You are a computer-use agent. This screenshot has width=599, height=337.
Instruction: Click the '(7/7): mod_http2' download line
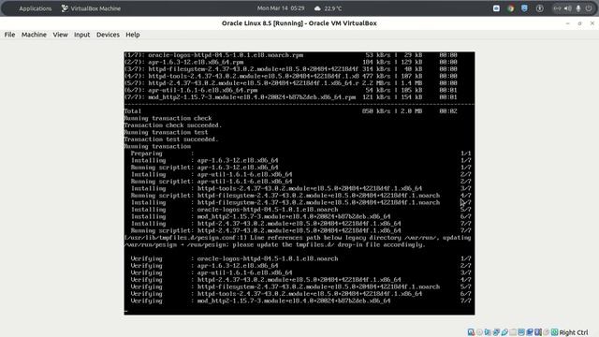coord(290,97)
